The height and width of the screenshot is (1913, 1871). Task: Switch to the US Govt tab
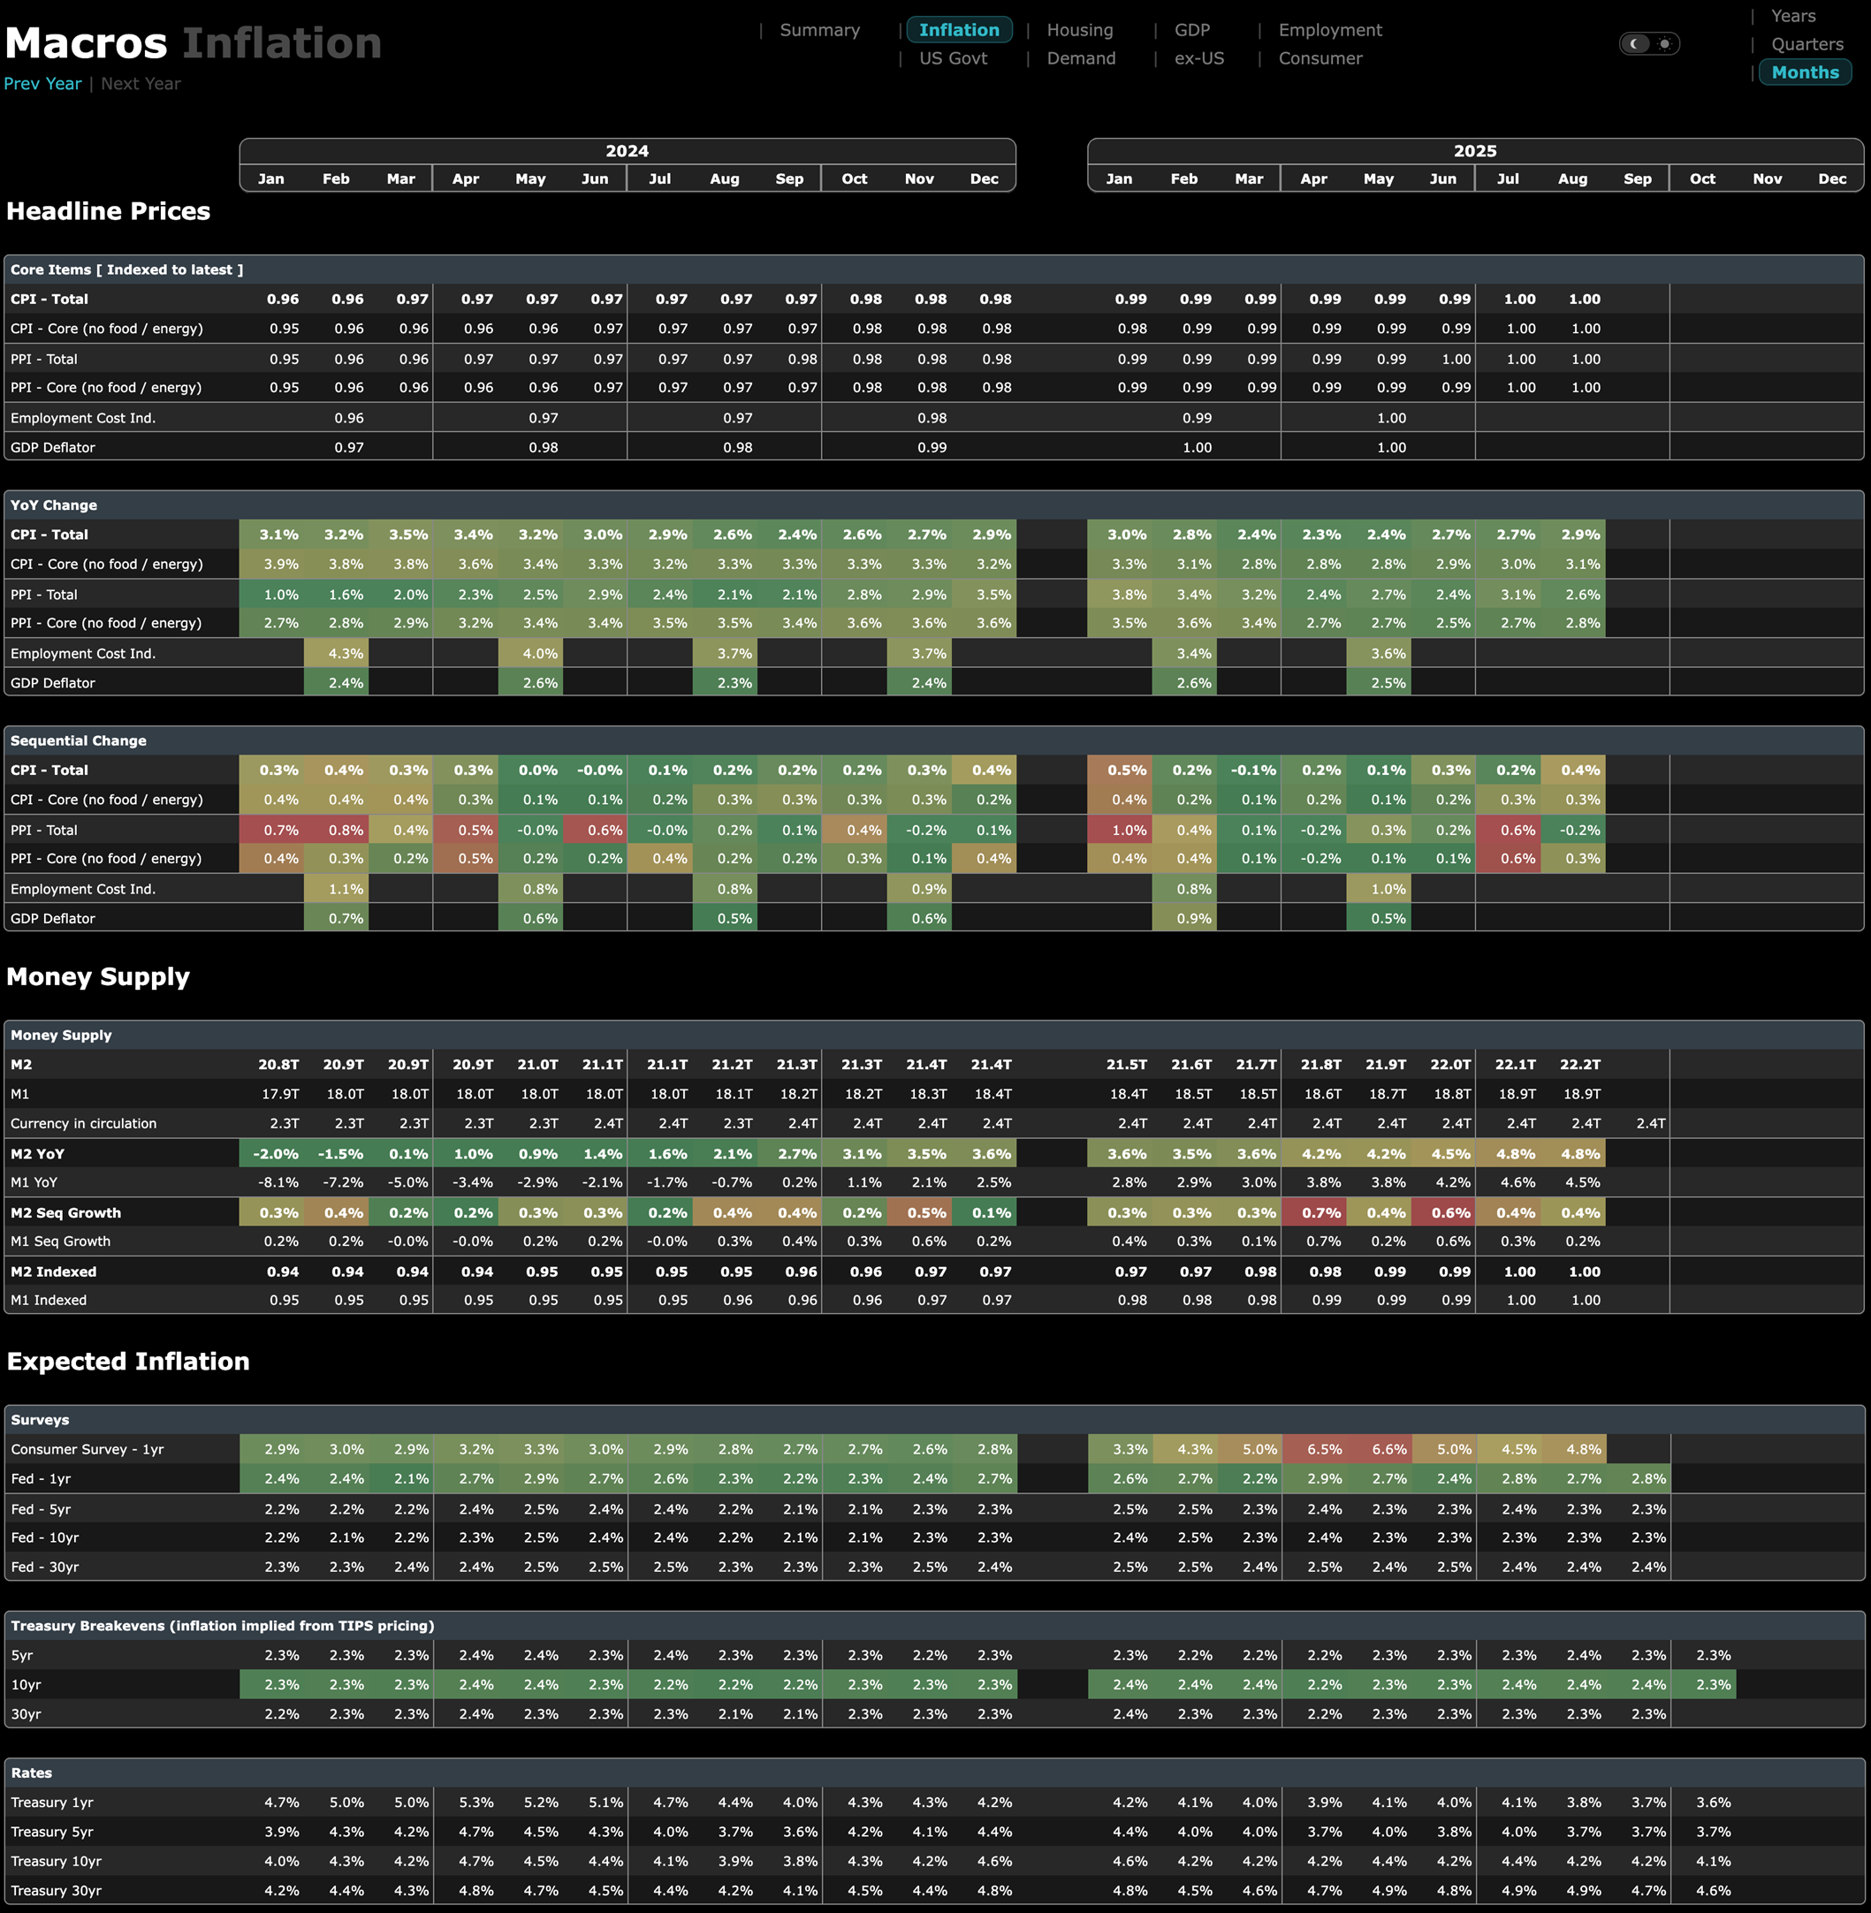click(x=952, y=59)
